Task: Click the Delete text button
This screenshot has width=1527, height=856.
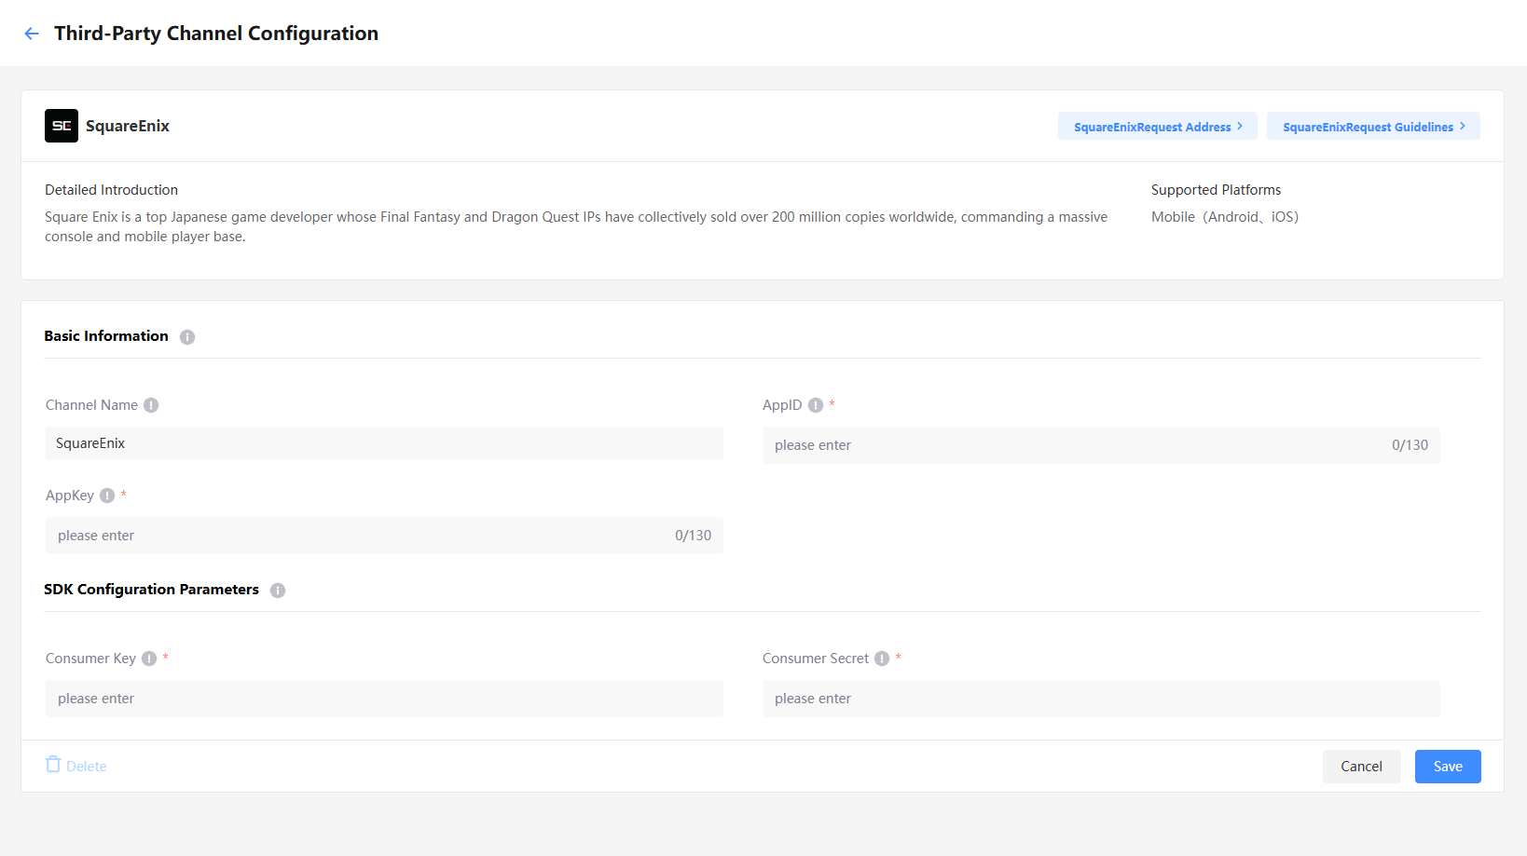Action: (87, 767)
